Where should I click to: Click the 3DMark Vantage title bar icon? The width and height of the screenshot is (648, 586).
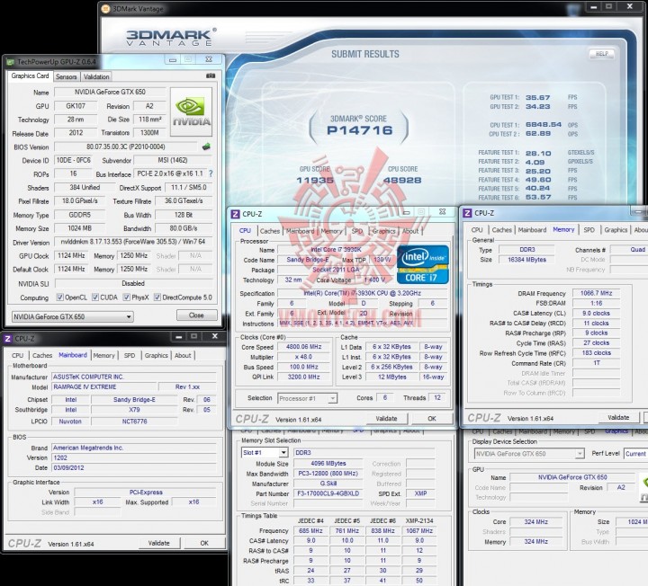click(x=106, y=9)
